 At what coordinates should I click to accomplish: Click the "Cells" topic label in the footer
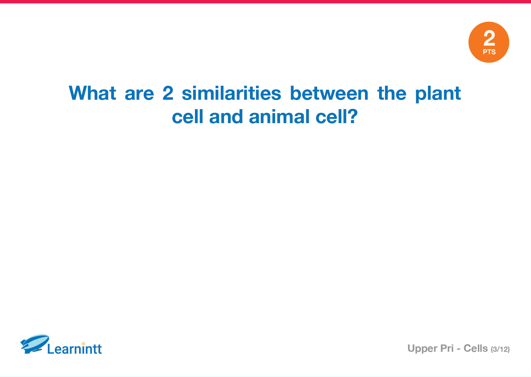(476, 348)
